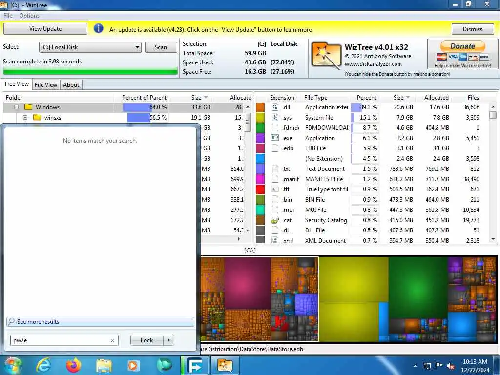500x375 pixels.
Task: Select the EDB File row
Action: tap(372, 148)
